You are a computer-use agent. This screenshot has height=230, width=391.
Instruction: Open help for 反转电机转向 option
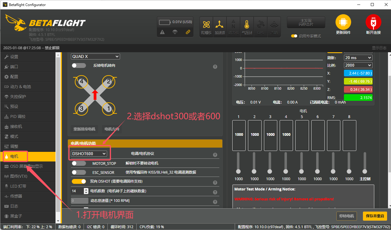pos(215,67)
